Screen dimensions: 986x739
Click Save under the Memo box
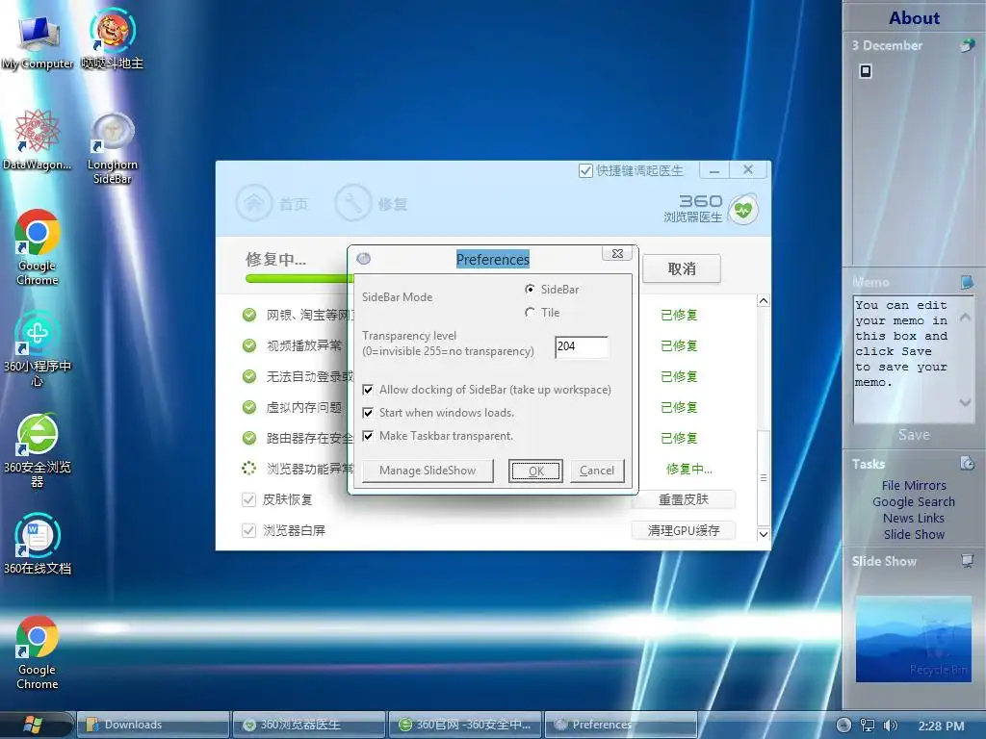[x=914, y=435]
